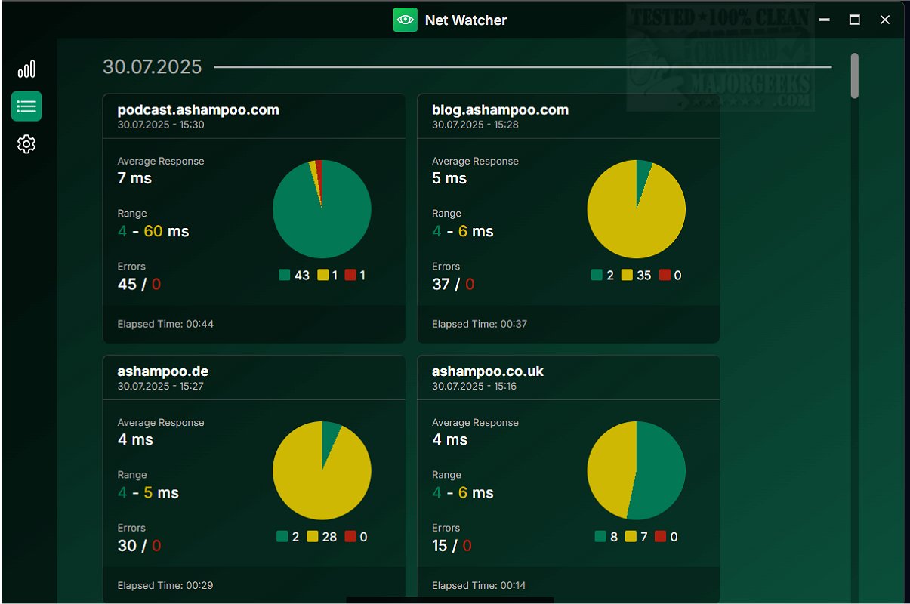This screenshot has width=910, height=604.
Task: Click the vertical scrollbar thumb
Action: (x=855, y=75)
